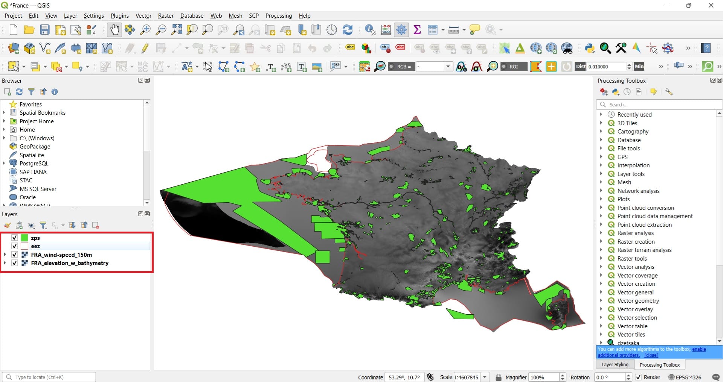Click Filter Legend icon in Layers panel
The height and width of the screenshot is (382, 723).
[43, 225]
